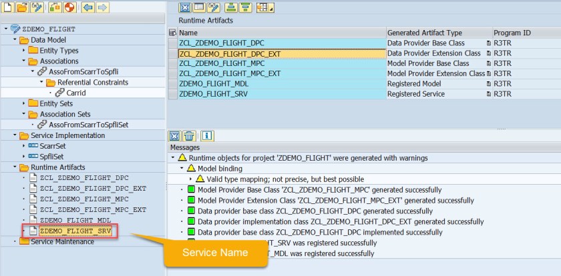Close the Messages panel with X icon
Viewport: 561px width, 276px height.
[x=174, y=135]
